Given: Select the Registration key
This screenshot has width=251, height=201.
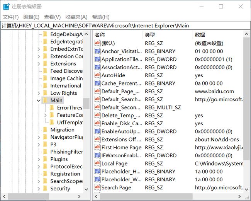Looking at the screenshot, I should coord(65,174).
